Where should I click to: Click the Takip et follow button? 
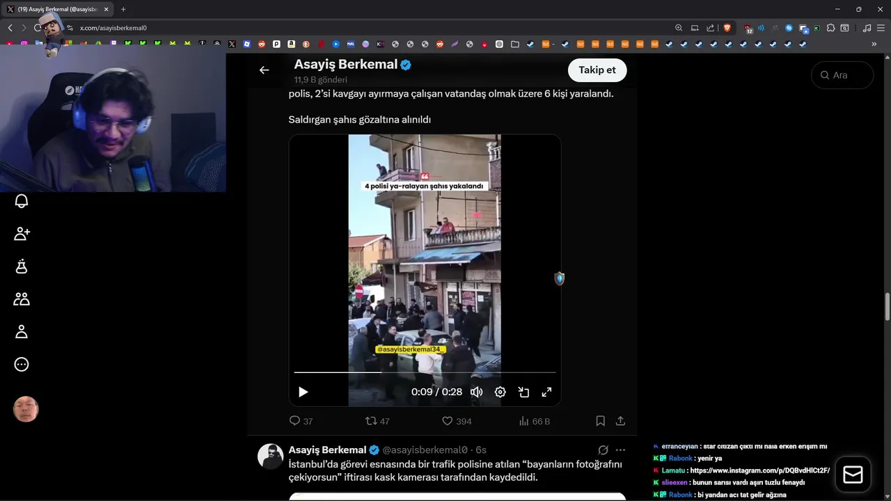click(597, 70)
